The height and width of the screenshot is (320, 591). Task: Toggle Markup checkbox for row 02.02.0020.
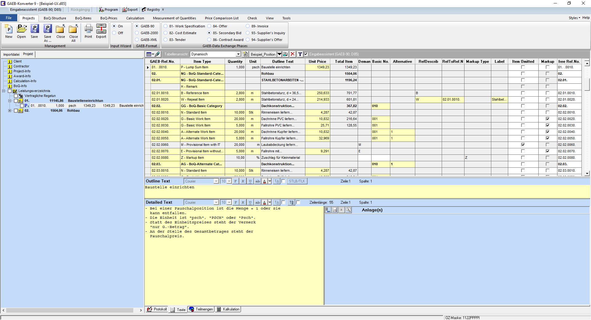click(547, 119)
